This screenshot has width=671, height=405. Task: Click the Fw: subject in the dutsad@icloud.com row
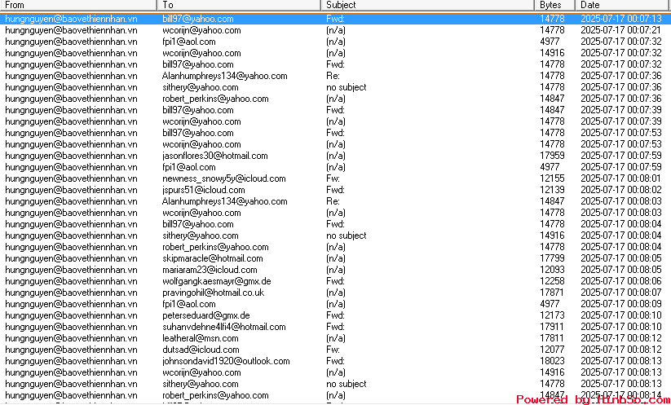coord(333,350)
